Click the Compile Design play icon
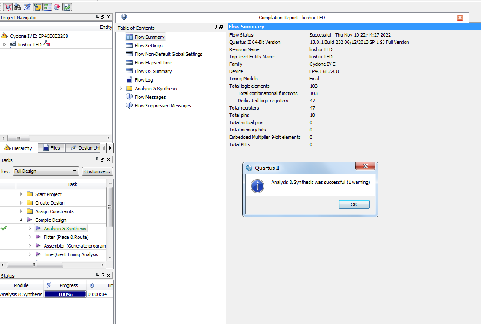The image size is (481, 324). point(30,220)
